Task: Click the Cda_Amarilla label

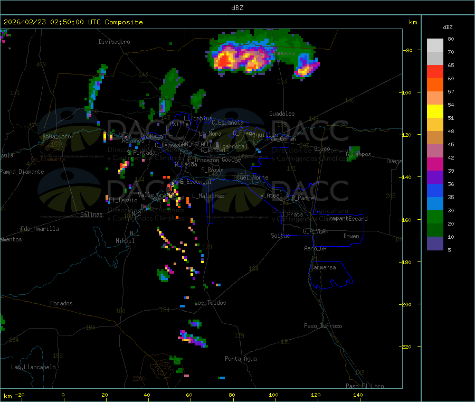Action: pyautogui.click(x=40, y=229)
